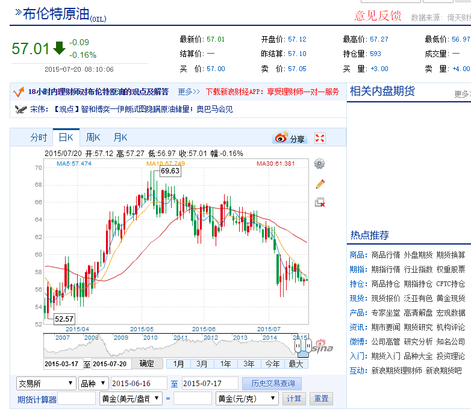This screenshot has width=471, height=412.
Task: Open 交易所 dropdown
Action: pos(46,383)
